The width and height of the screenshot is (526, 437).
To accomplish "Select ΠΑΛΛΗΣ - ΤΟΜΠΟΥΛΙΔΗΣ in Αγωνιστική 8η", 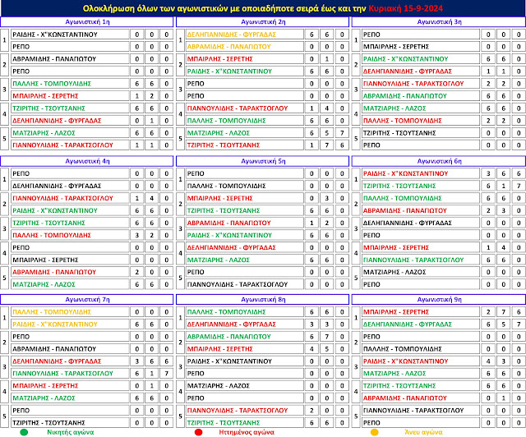I will click(x=245, y=312).
